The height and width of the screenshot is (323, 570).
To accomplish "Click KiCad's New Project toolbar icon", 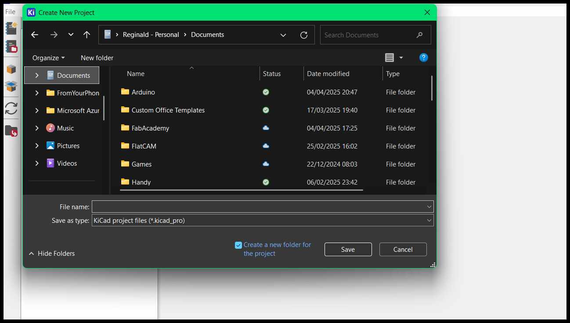I will click(x=11, y=28).
